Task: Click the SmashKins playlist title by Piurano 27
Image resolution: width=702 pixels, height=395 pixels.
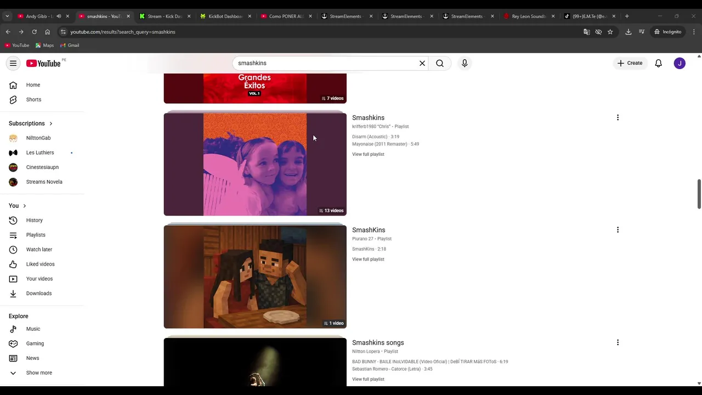Action: (369, 230)
